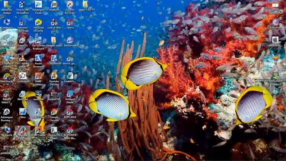This screenshot has height=161, width=286.
Task: Select the window... icon at bottom left
Action: pos(7,148)
